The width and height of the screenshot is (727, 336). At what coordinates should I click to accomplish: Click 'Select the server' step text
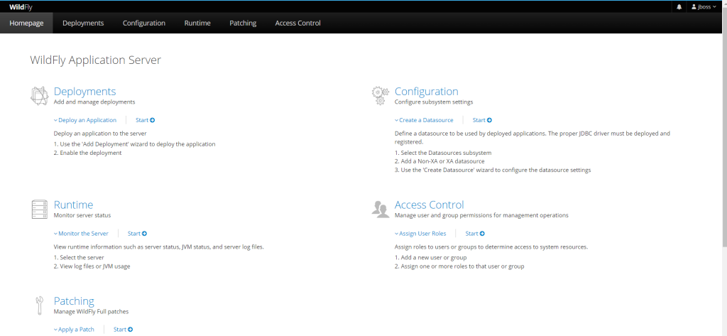(82, 258)
